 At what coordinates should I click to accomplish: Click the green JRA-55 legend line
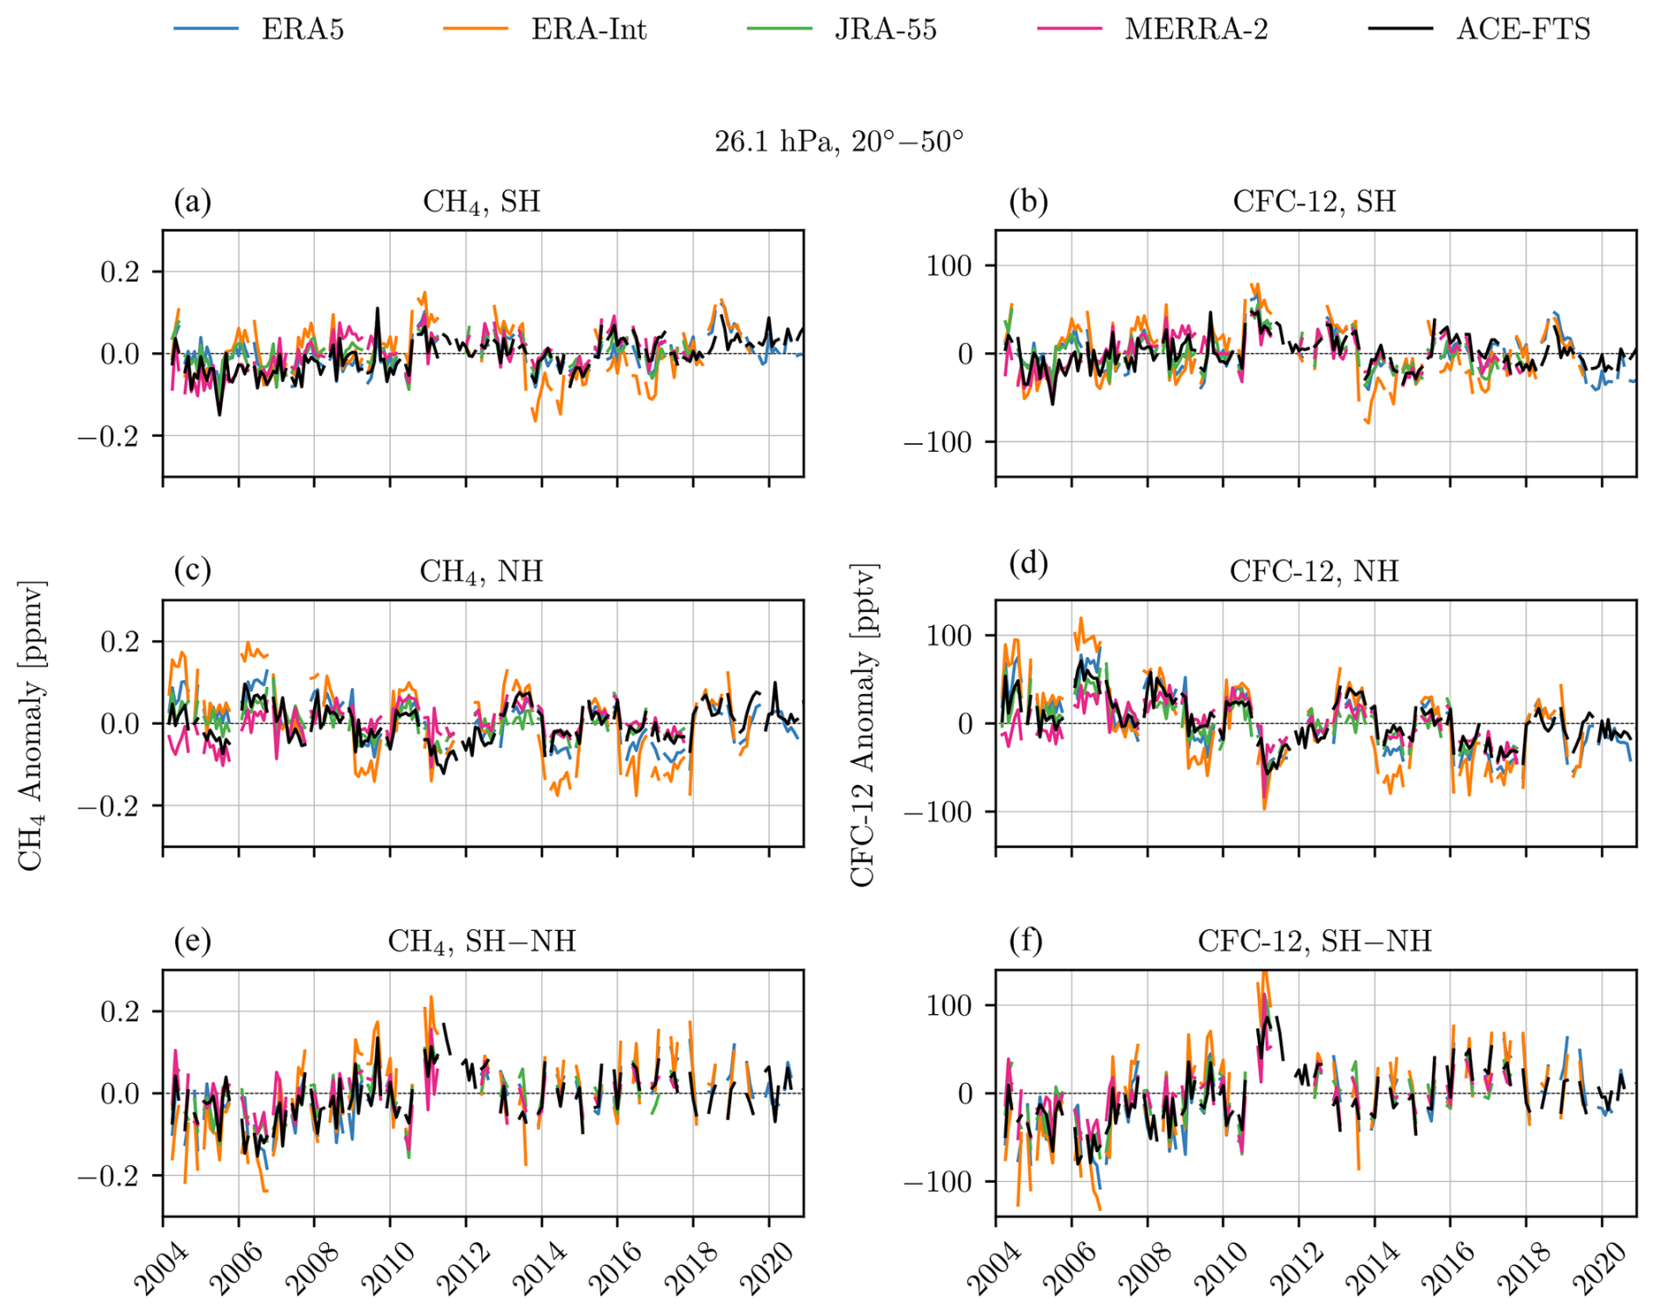779,29
